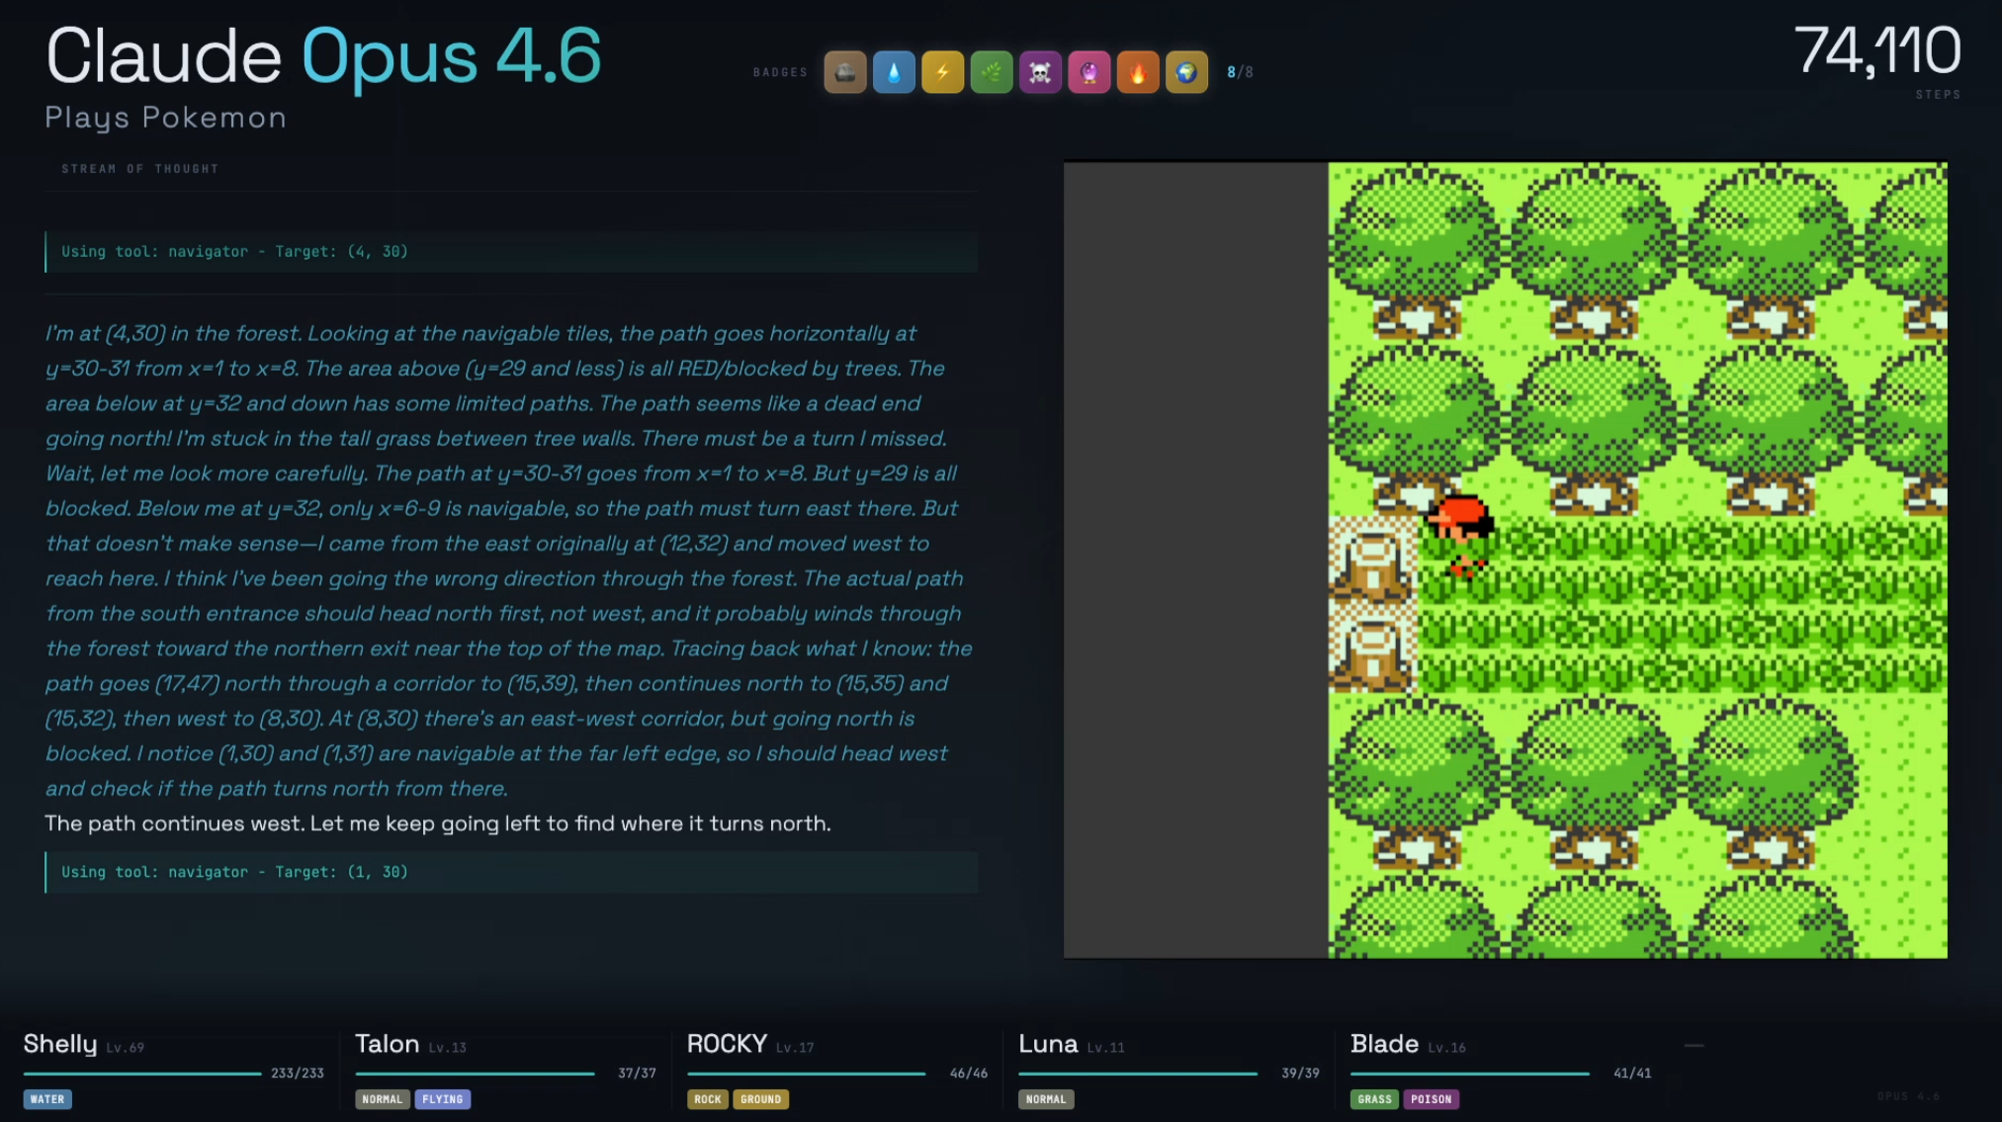Click the WATER type tag under Shelly
The height and width of the screenshot is (1122, 2002).
(x=47, y=1099)
